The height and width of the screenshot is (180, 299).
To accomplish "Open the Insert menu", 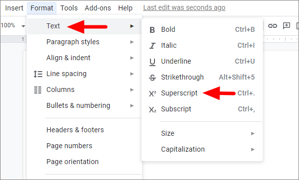I will 14,8.
